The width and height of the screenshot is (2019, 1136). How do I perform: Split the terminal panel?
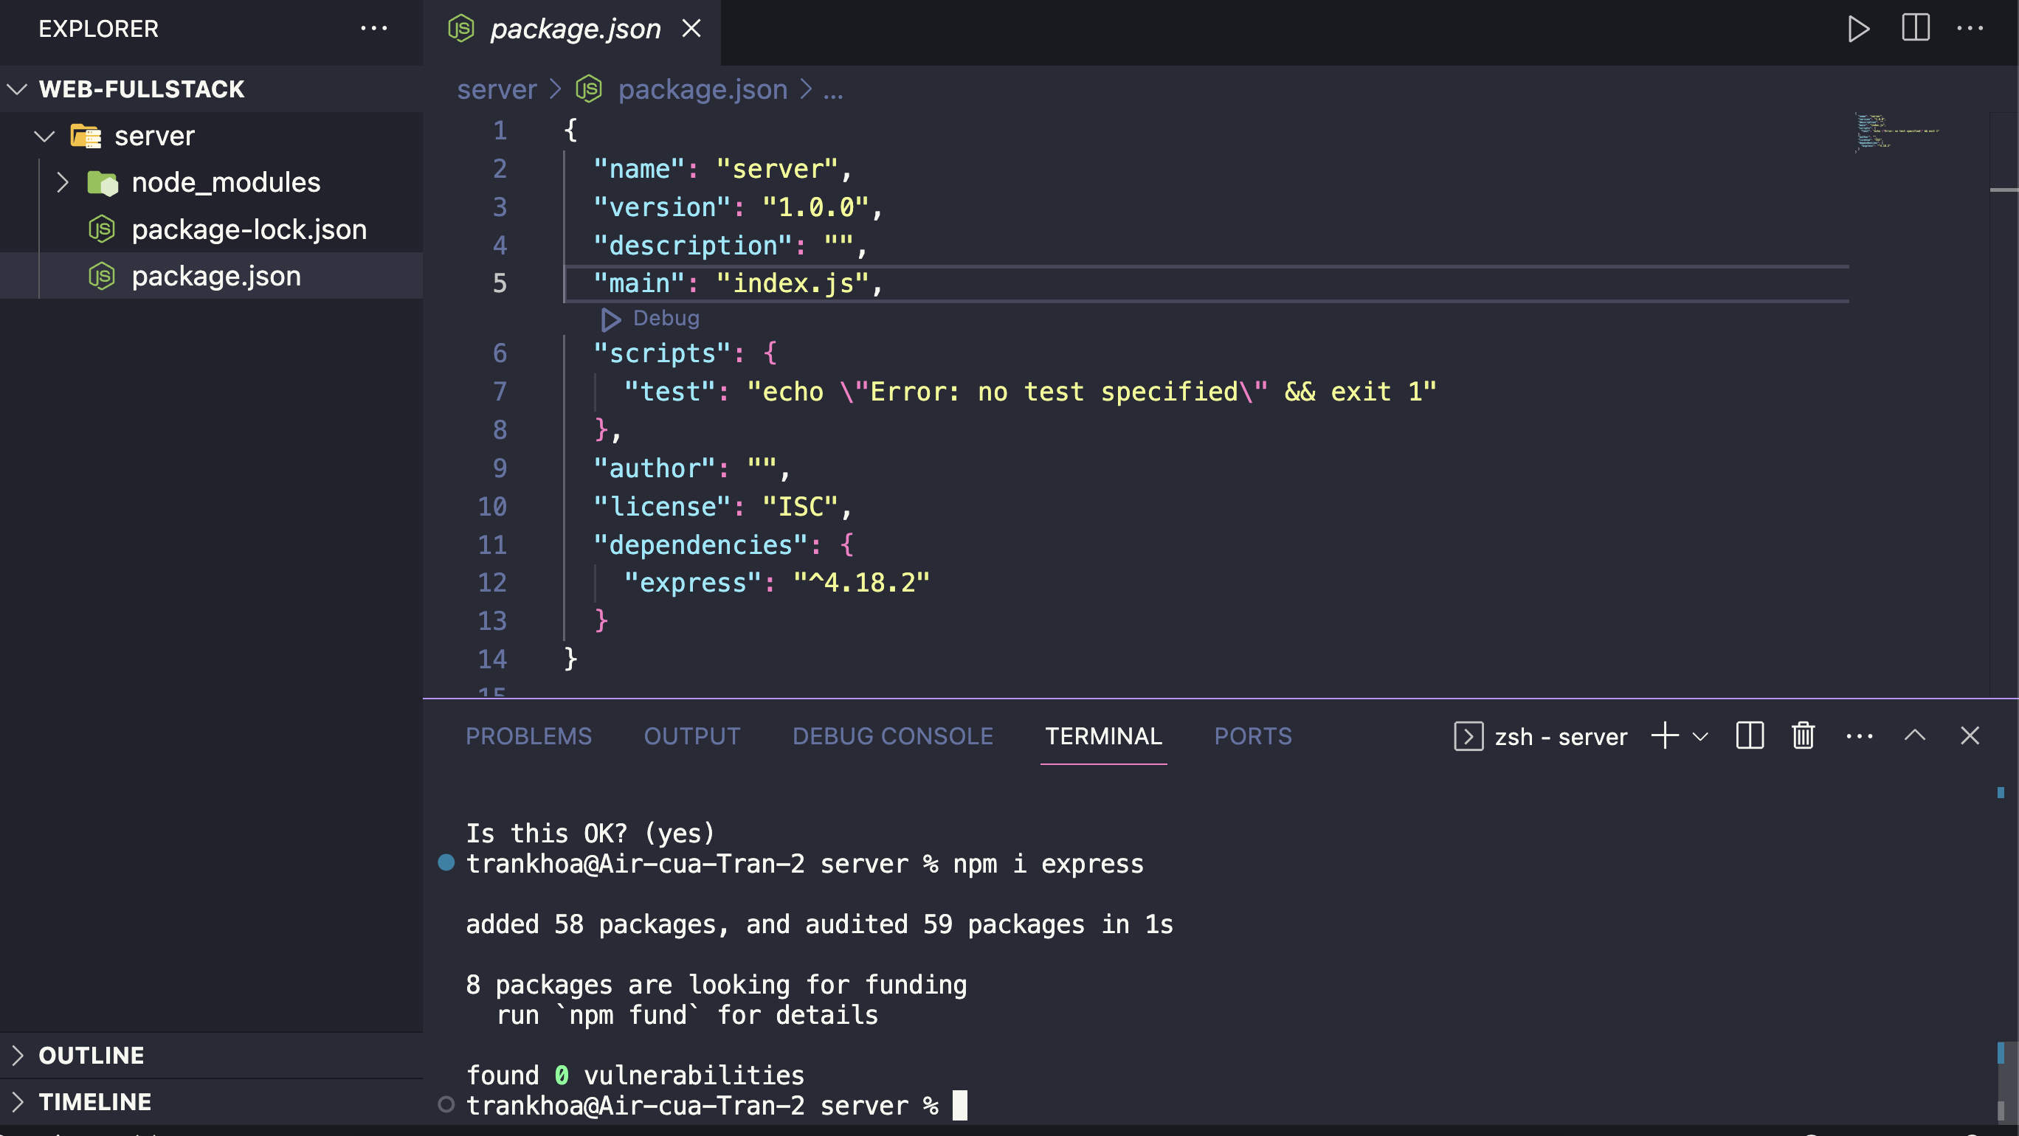click(x=1750, y=735)
